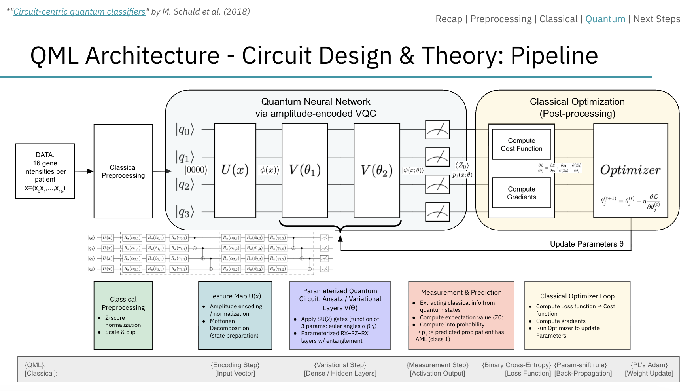Select the V(θ1) variational layer block

click(305, 171)
